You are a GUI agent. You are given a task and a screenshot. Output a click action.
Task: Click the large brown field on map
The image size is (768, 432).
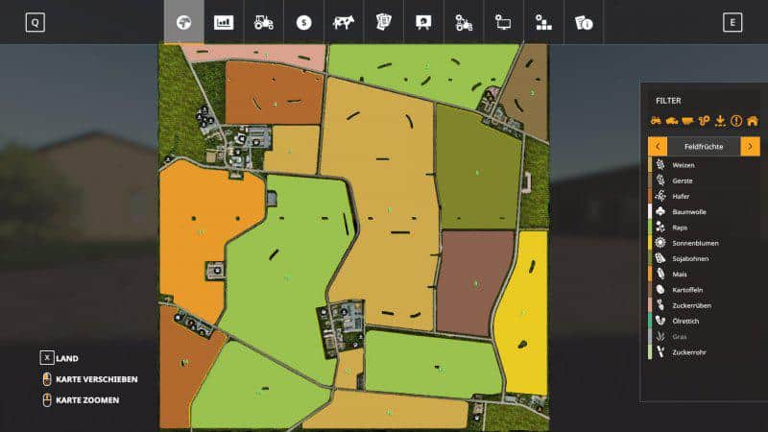tap(474, 282)
